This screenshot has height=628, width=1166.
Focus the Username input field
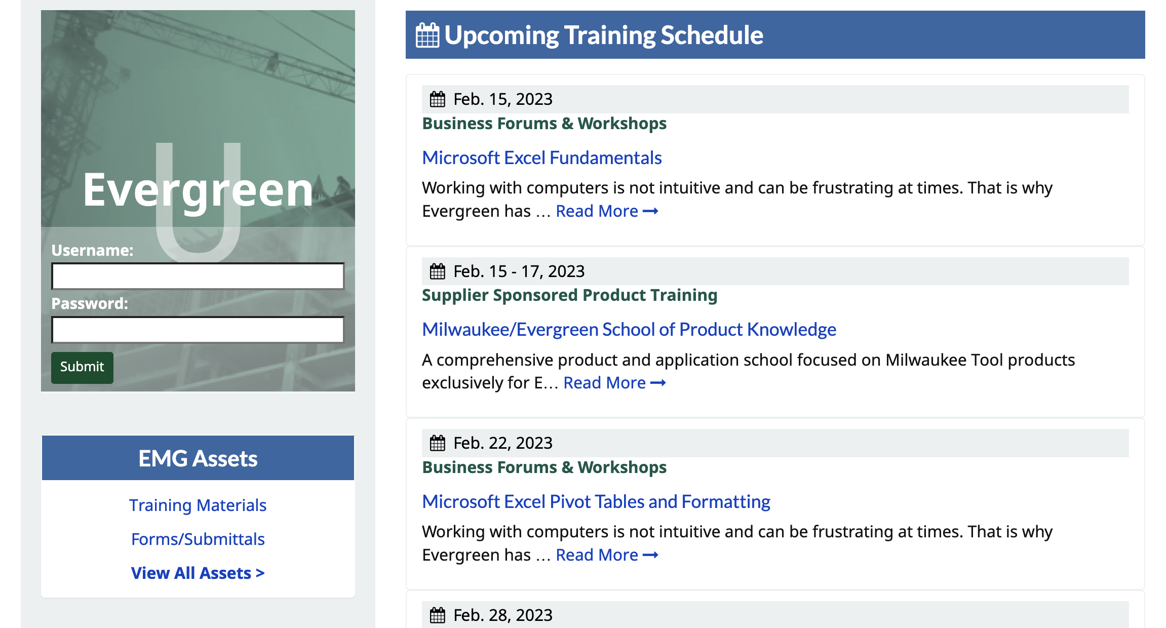click(198, 276)
